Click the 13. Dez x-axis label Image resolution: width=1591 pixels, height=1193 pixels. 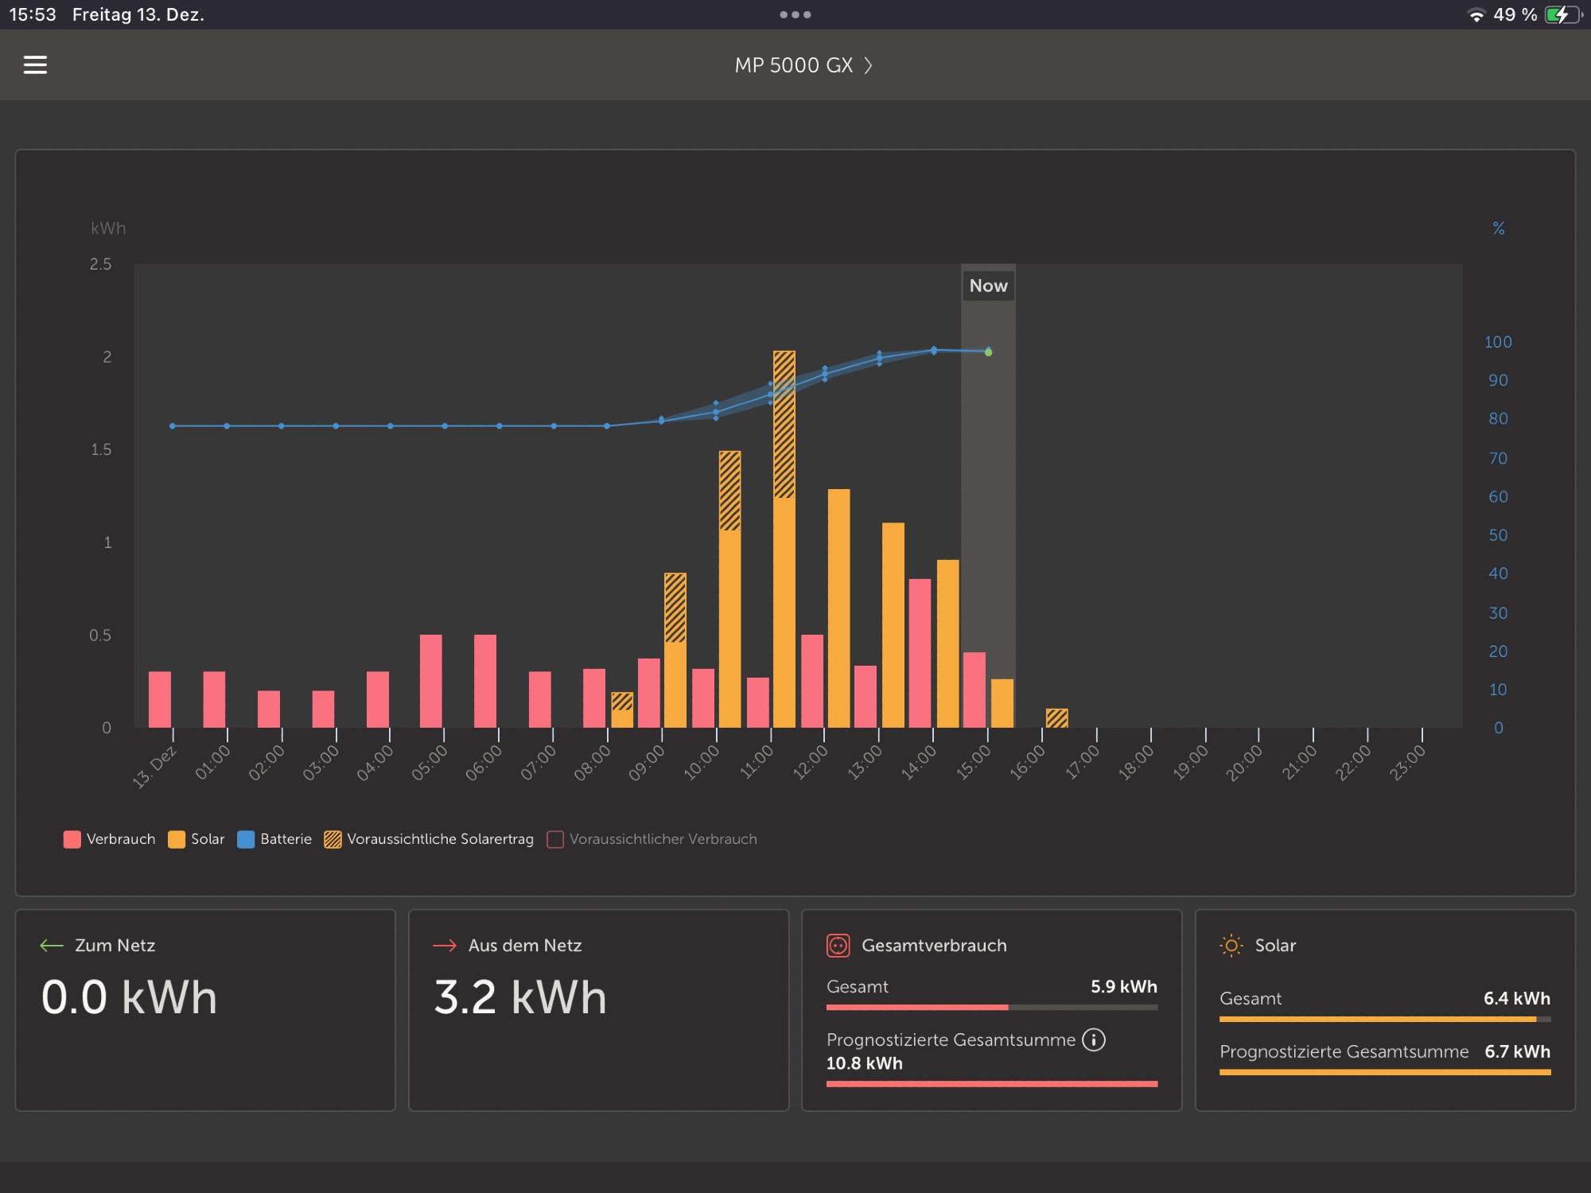(154, 767)
